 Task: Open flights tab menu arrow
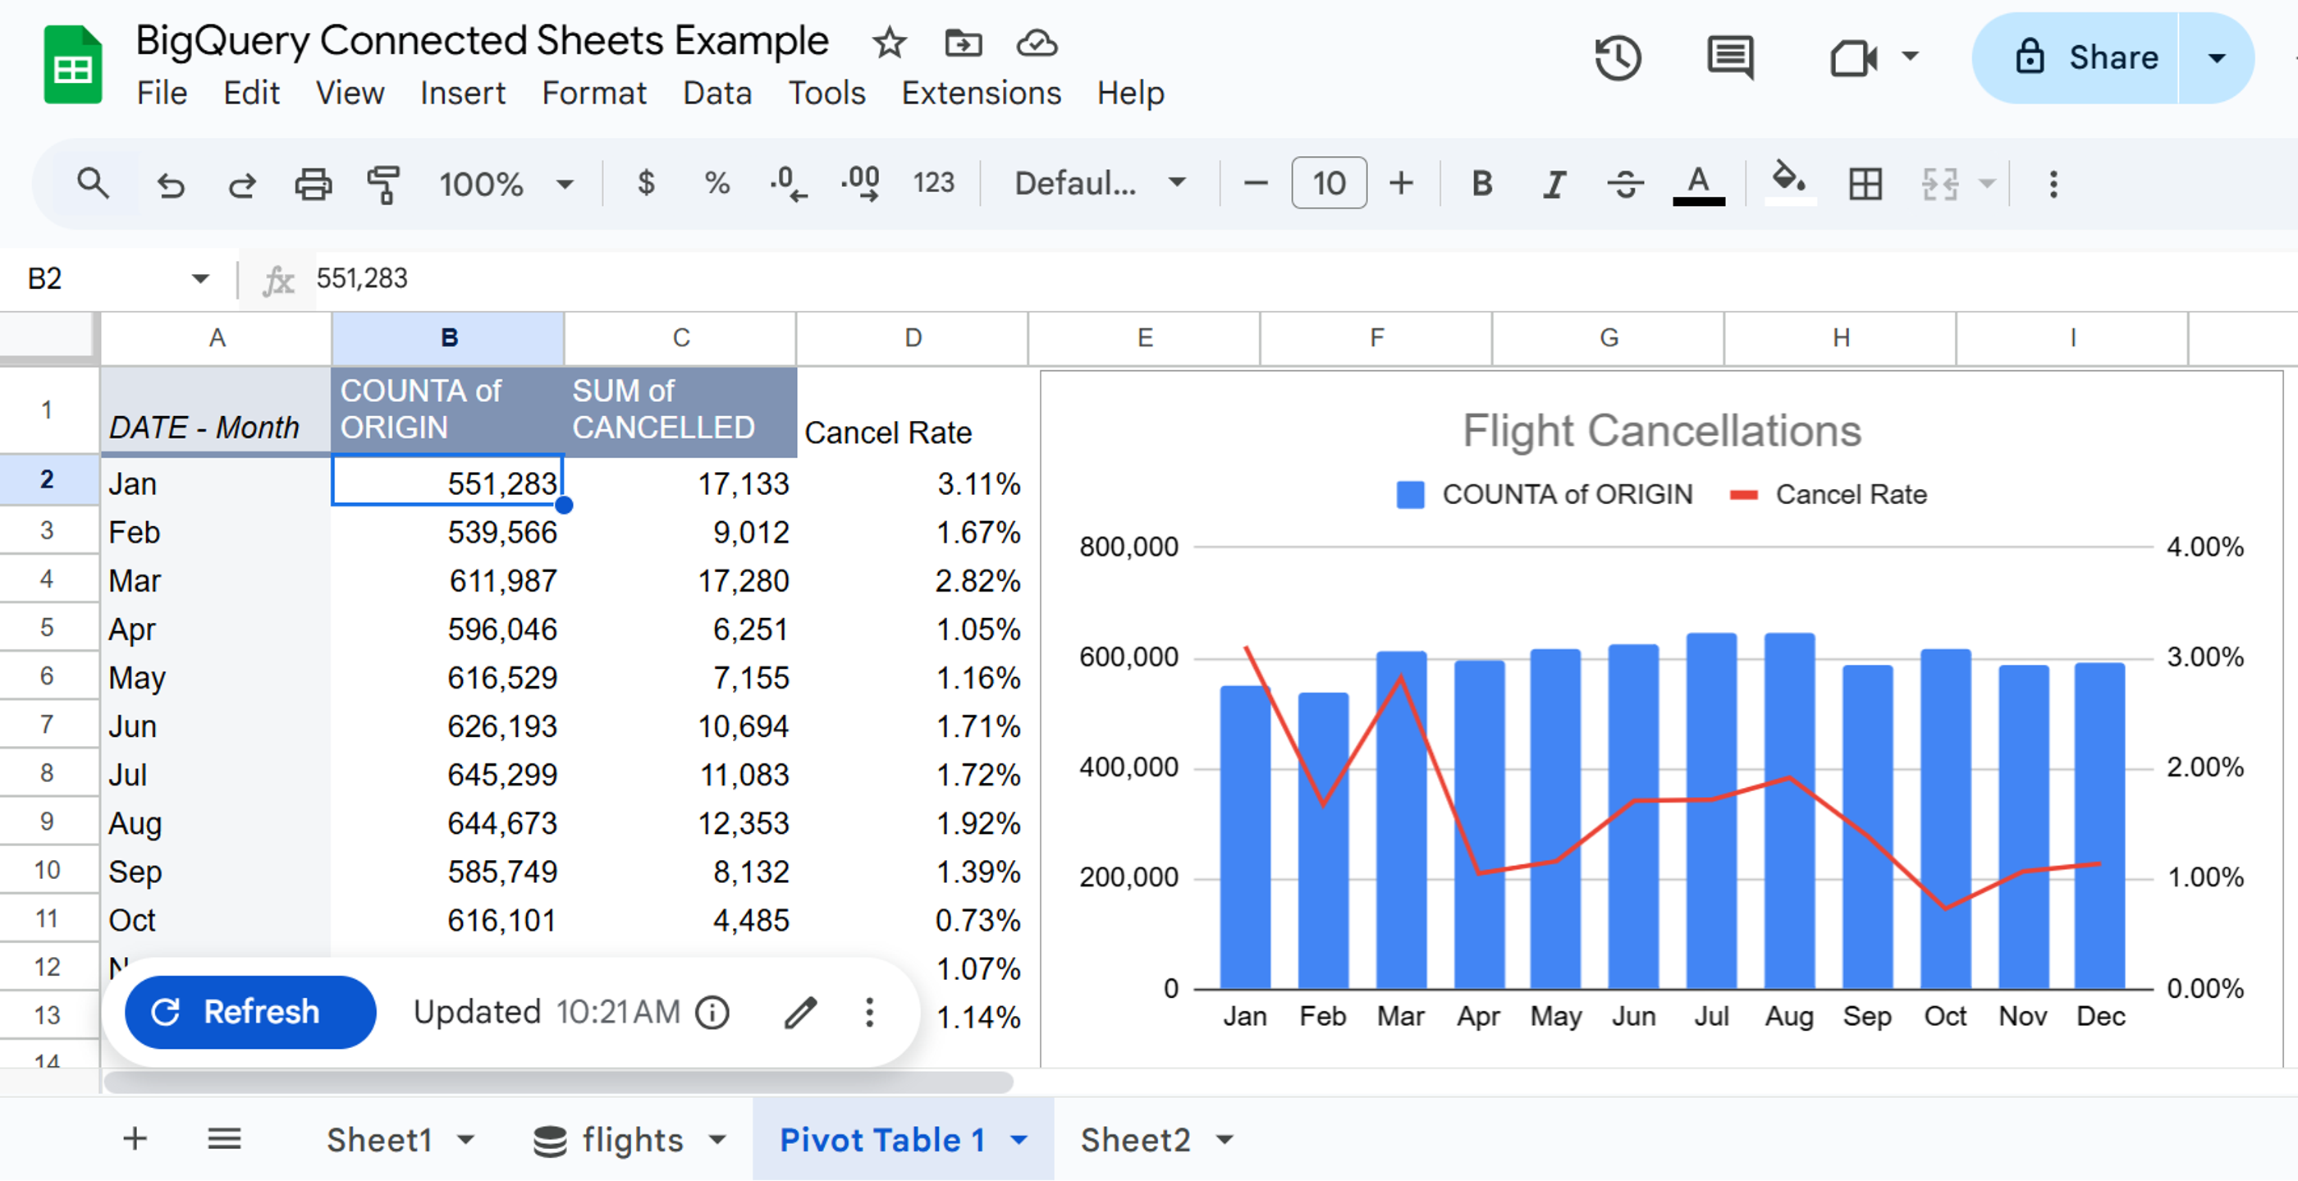[717, 1140]
